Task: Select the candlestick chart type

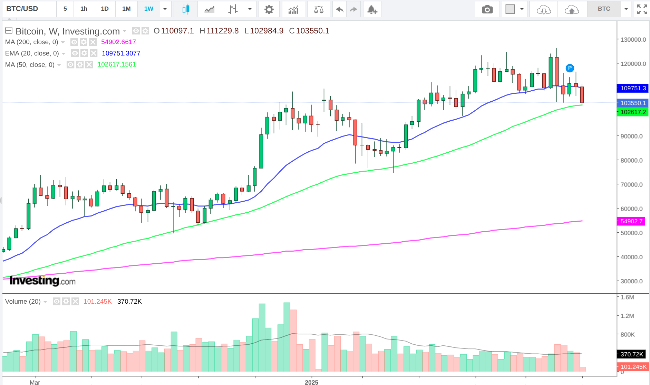Action: [186, 9]
